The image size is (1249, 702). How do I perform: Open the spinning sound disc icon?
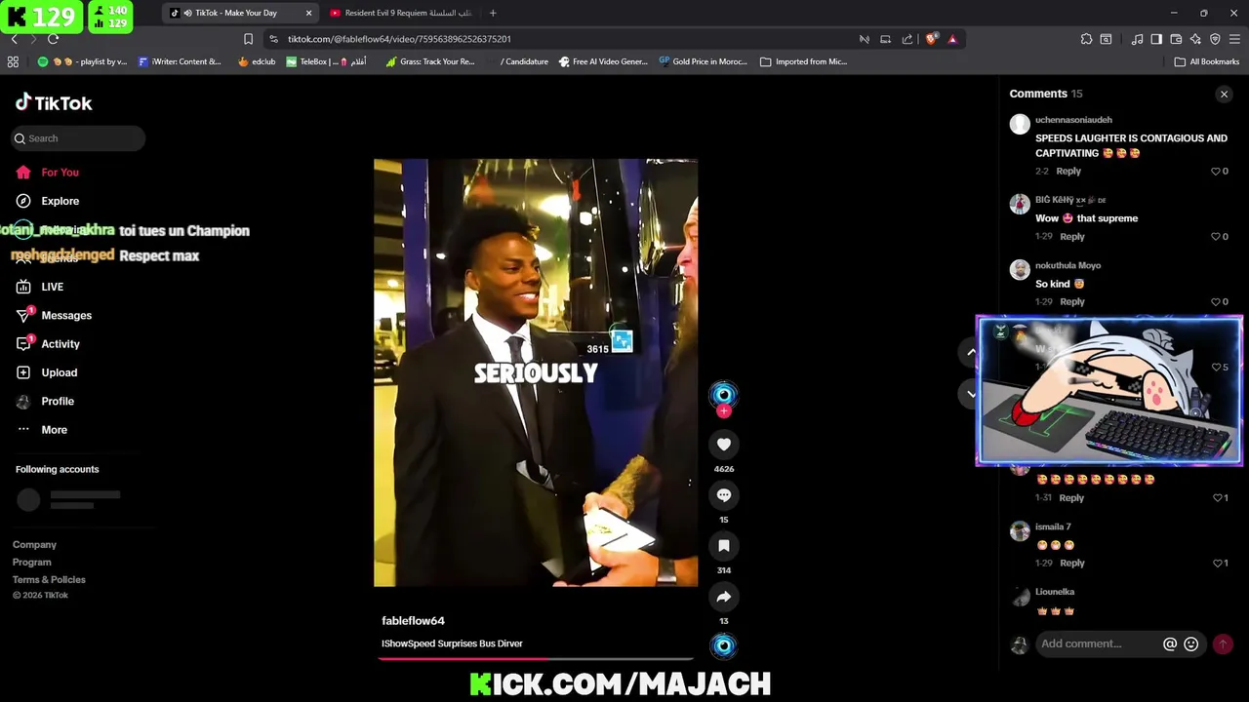[724, 645]
